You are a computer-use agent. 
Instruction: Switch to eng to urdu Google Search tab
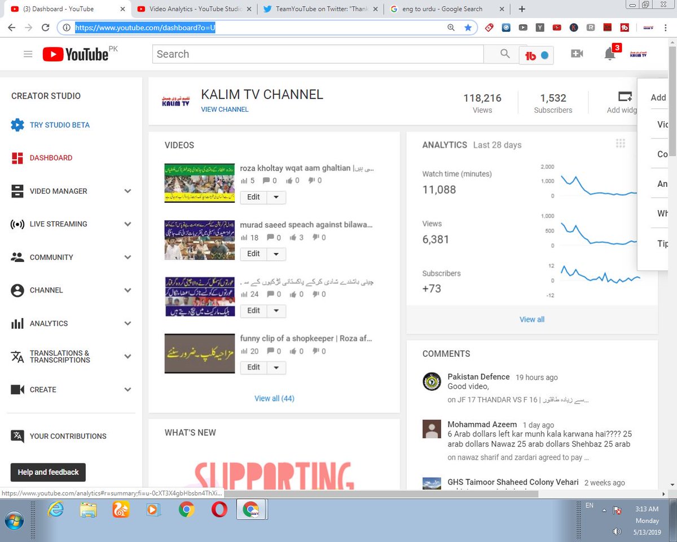pos(446,9)
